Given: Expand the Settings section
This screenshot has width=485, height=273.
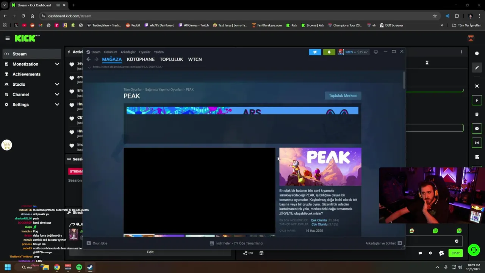Looking at the screenshot, I should 32,105.
